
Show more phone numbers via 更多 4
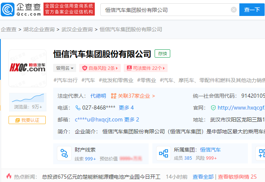(x=126, y=108)
